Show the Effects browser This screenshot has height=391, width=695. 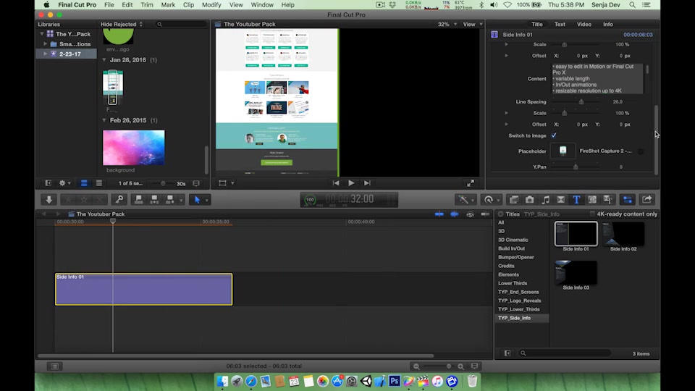coord(514,200)
